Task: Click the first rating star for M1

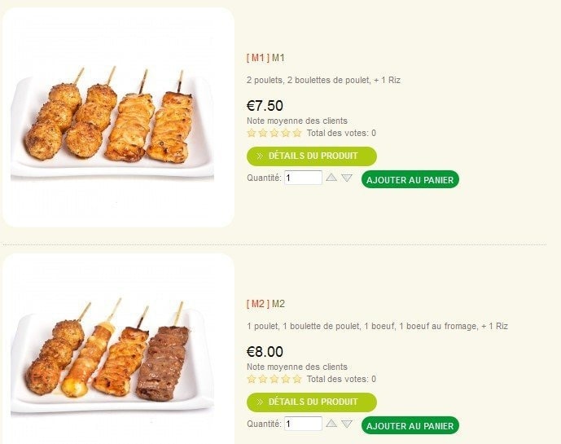Action: [252, 134]
